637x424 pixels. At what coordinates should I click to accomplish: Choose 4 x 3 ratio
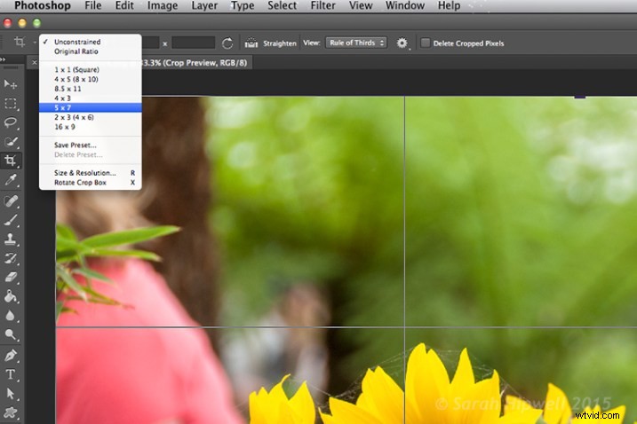click(91, 98)
